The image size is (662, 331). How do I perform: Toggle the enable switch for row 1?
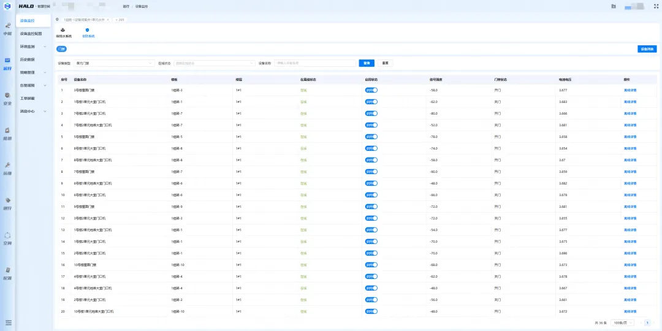pyautogui.click(x=371, y=90)
